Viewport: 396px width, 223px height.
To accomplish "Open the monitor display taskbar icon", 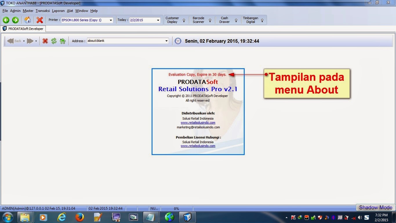I will click(x=116, y=217).
